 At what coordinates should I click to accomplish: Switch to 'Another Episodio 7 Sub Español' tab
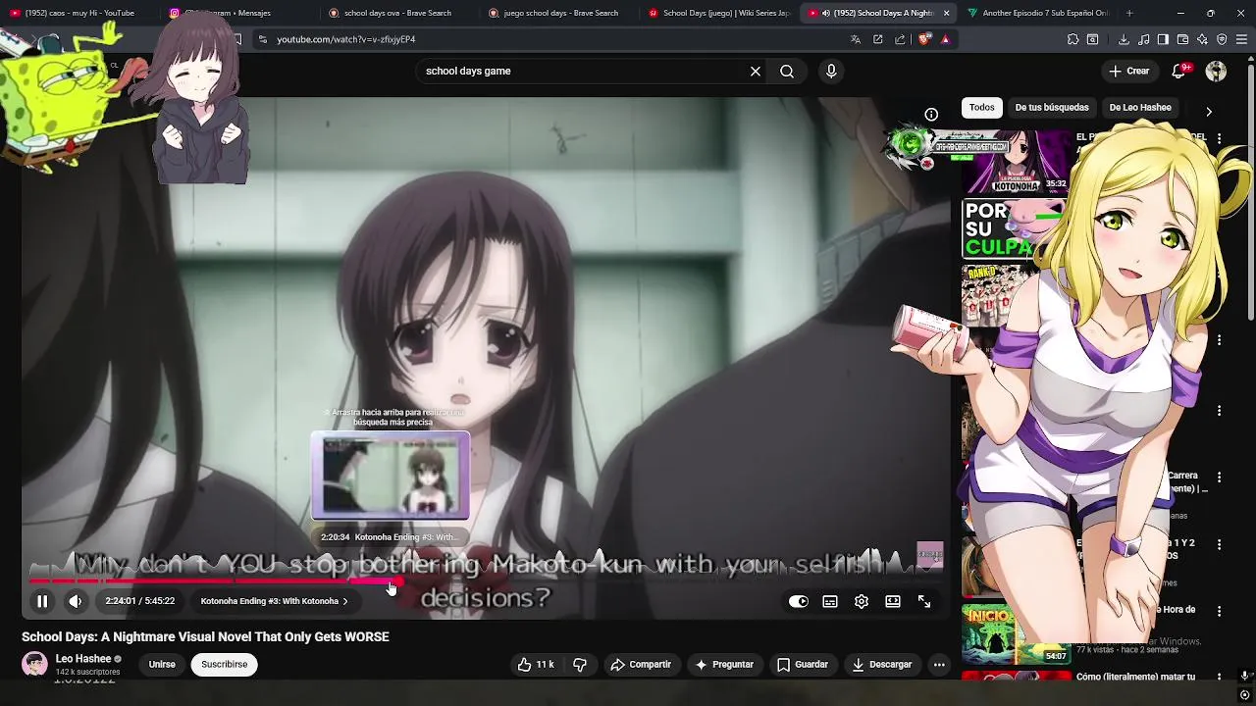[x=1038, y=13]
